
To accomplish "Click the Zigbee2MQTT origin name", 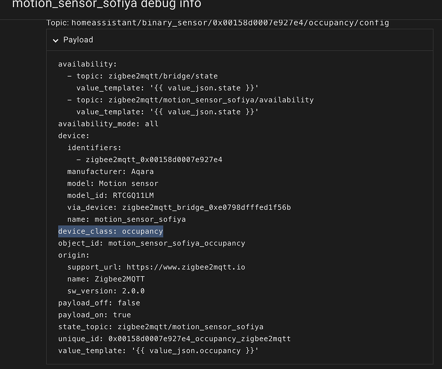I will pyautogui.click(x=121, y=278).
